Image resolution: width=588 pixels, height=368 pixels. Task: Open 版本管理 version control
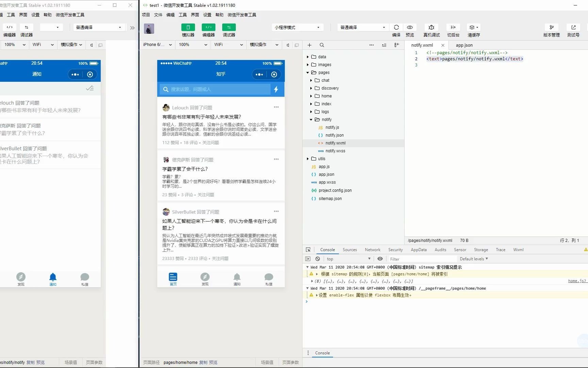[551, 27]
